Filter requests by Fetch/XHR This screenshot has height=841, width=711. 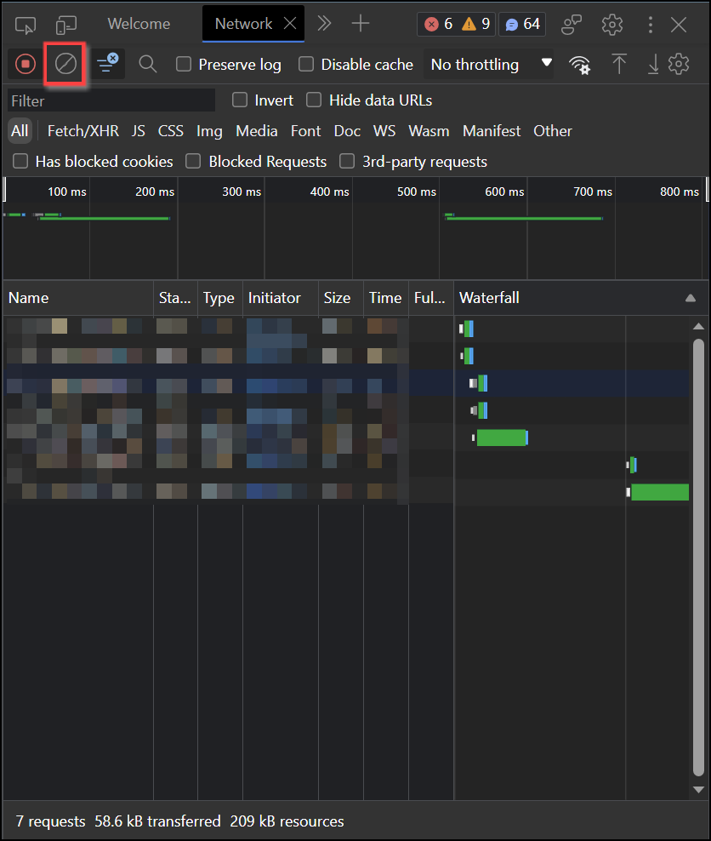pos(82,131)
